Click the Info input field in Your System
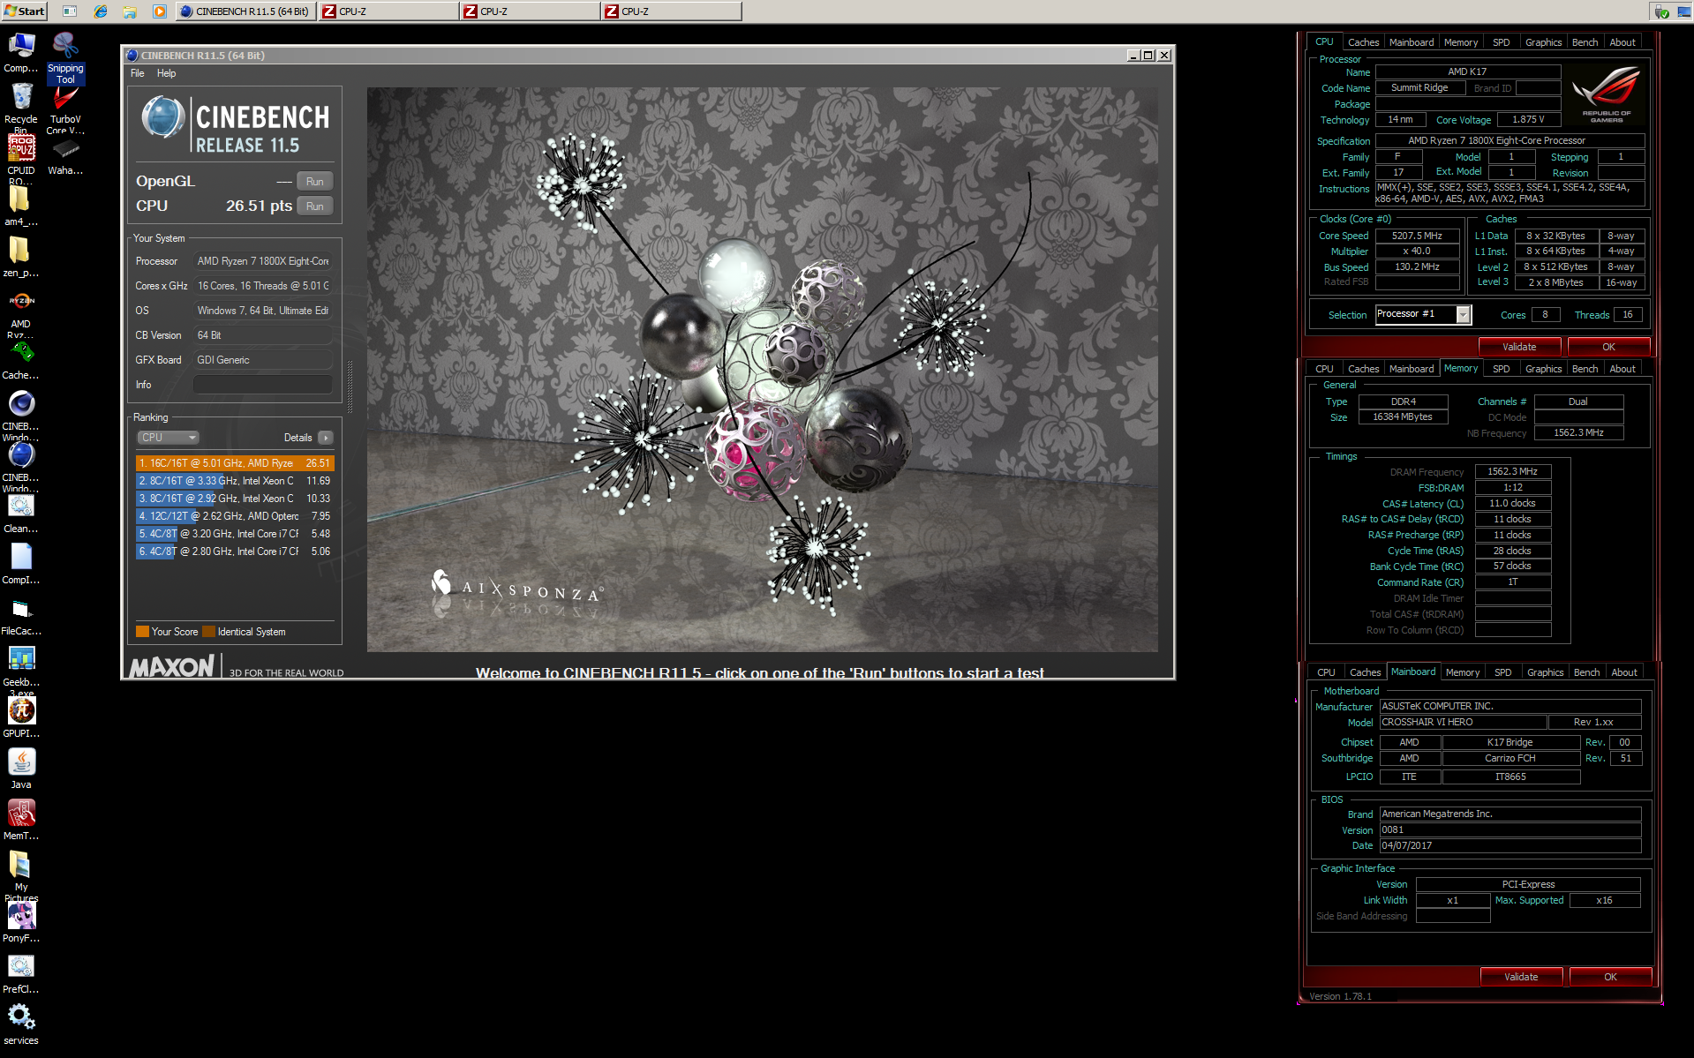The image size is (1694, 1058). pos(263,385)
